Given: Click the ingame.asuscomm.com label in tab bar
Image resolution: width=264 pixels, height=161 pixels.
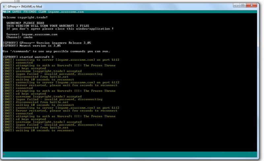Looking at the screenshot, I should point(66,12).
